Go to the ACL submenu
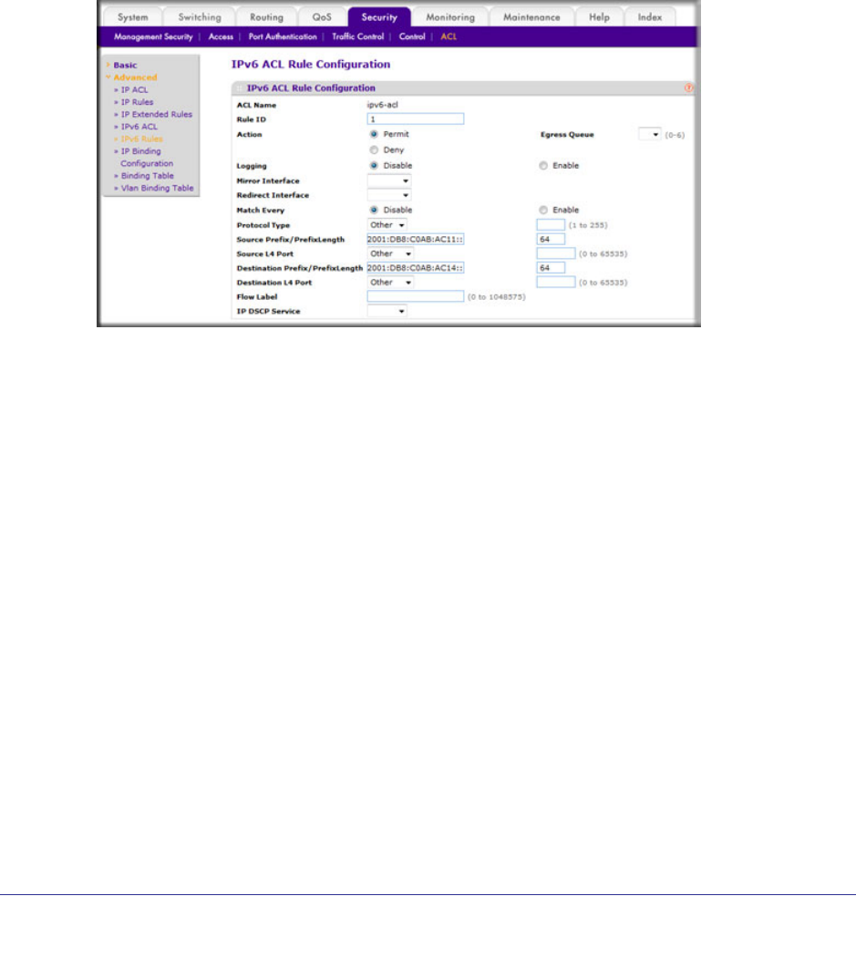Viewport: 856px width, 958px height. click(x=449, y=36)
